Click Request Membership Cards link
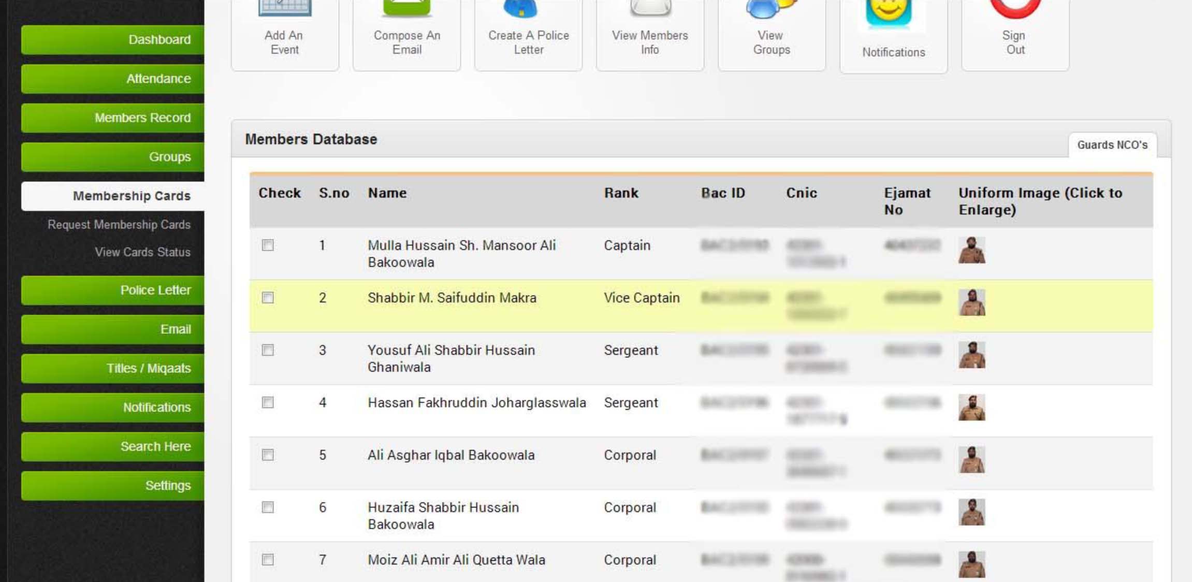 coord(119,225)
